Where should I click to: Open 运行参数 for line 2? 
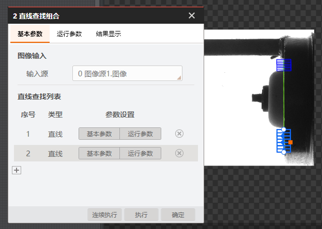(x=140, y=153)
